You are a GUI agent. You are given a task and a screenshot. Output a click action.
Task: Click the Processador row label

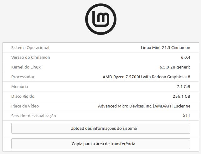(x=23, y=77)
